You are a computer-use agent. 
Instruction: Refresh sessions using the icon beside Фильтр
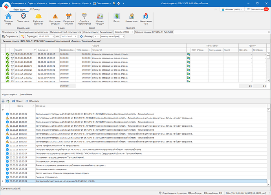coord(81,36)
